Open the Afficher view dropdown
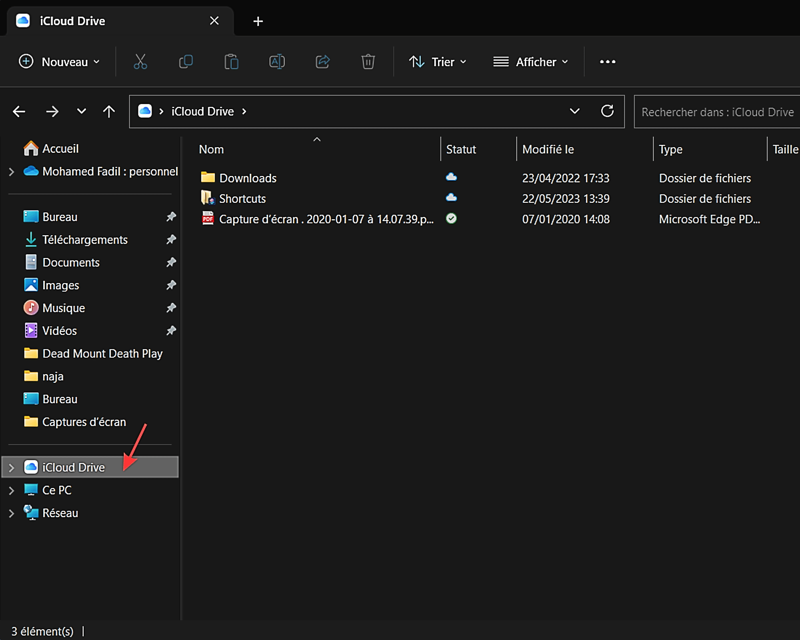800x640 pixels. pyautogui.click(x=531, y=62)
